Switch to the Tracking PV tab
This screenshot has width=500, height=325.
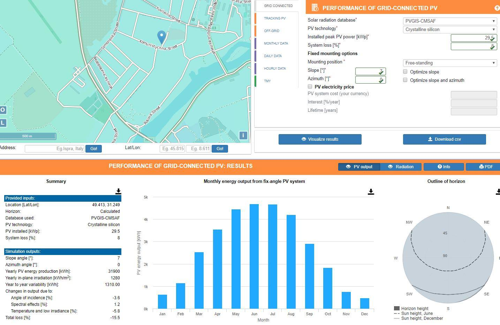click(x=275, y=18)
